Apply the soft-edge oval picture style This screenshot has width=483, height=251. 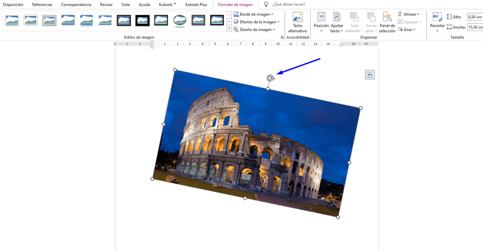point(180,21)
